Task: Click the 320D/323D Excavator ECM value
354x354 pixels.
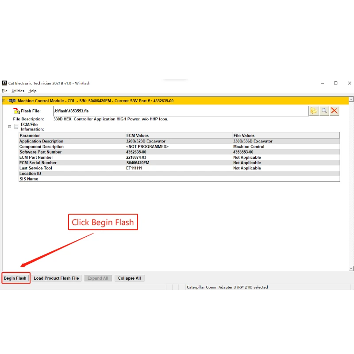Action: pos(146,141)
